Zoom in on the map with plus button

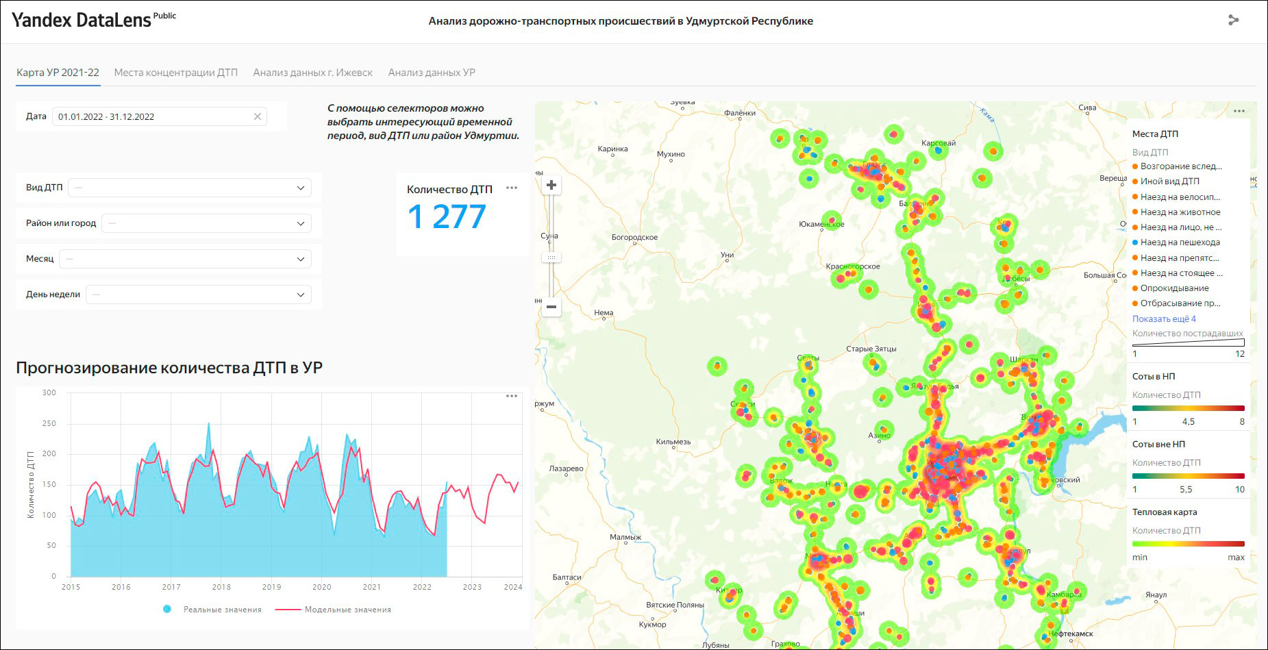[x=551, y=186]
